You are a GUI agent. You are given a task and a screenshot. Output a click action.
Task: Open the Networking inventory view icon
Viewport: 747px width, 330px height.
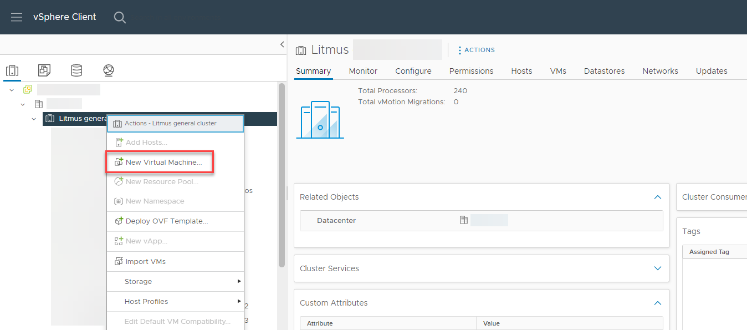[x=108, y=70]
